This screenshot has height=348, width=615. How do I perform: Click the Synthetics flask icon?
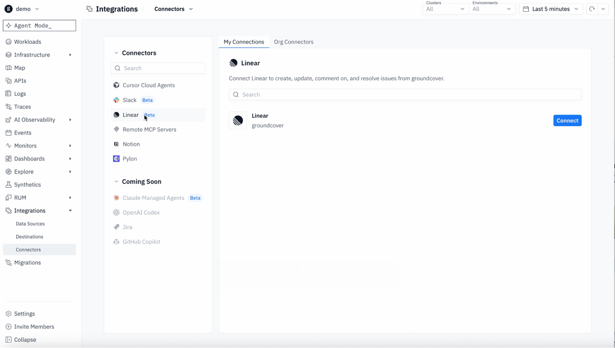pyautogui.click(x=8, y=185)
